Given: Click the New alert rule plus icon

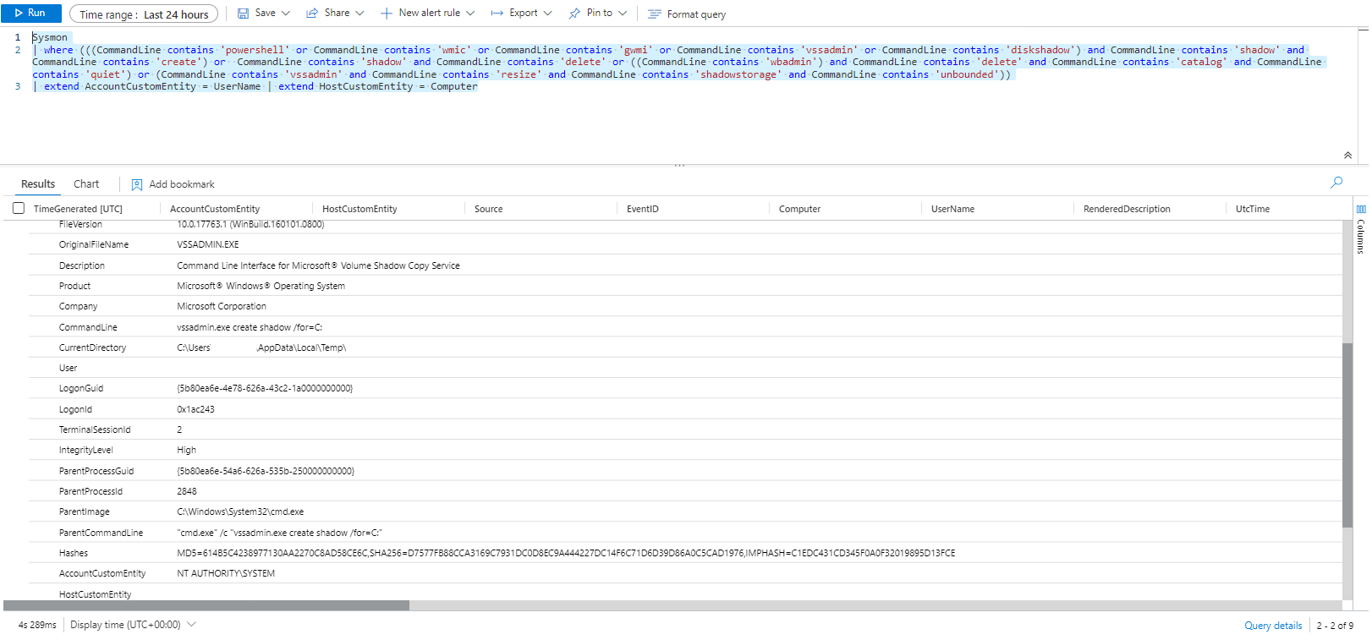Looking at the screenshot, I should pos(387,14).
